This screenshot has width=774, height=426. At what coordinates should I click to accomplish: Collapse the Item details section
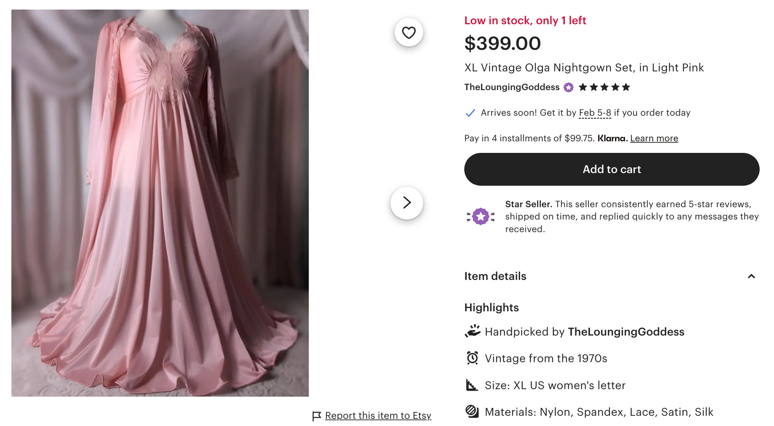751,276
